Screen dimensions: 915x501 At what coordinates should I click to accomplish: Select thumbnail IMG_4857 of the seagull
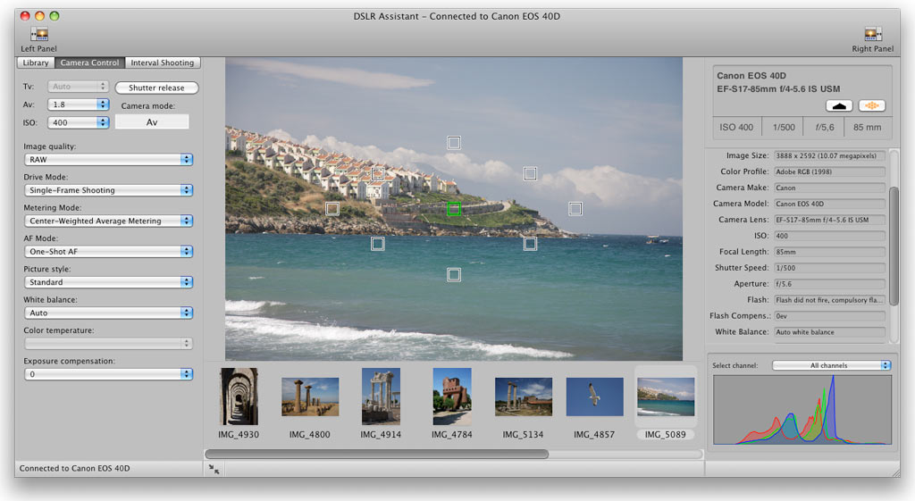tap(594, 397)
